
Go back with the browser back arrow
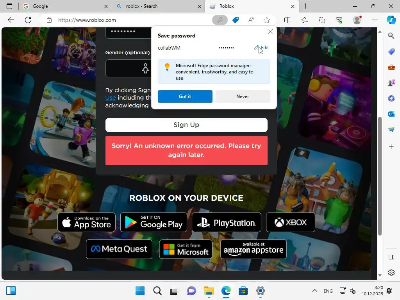[11, 20]
